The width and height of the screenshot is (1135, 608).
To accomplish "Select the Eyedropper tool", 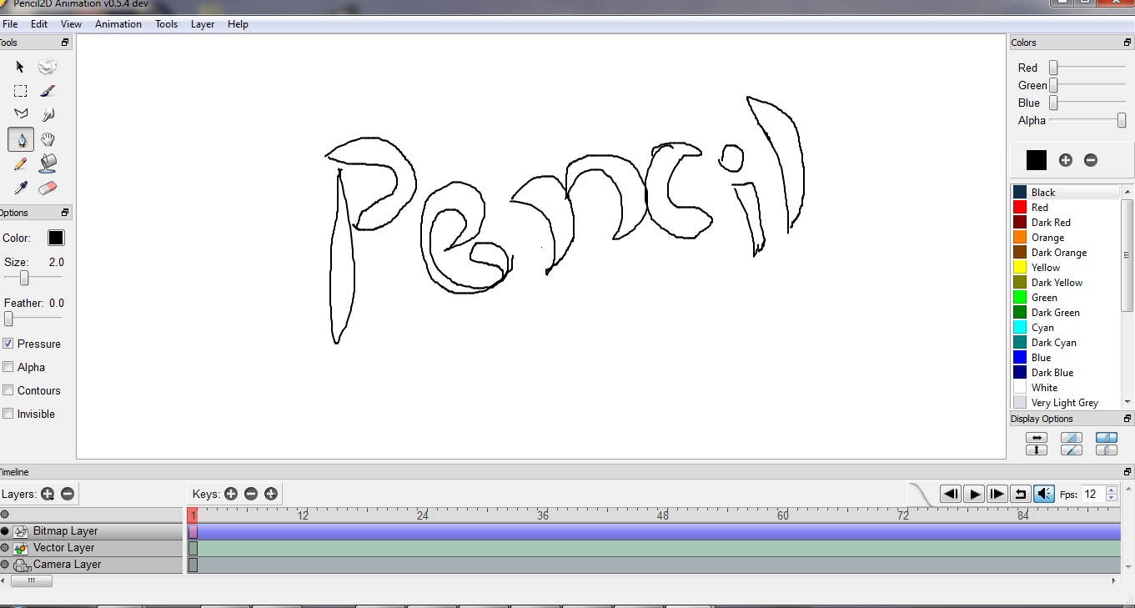I will click(21, 188).
